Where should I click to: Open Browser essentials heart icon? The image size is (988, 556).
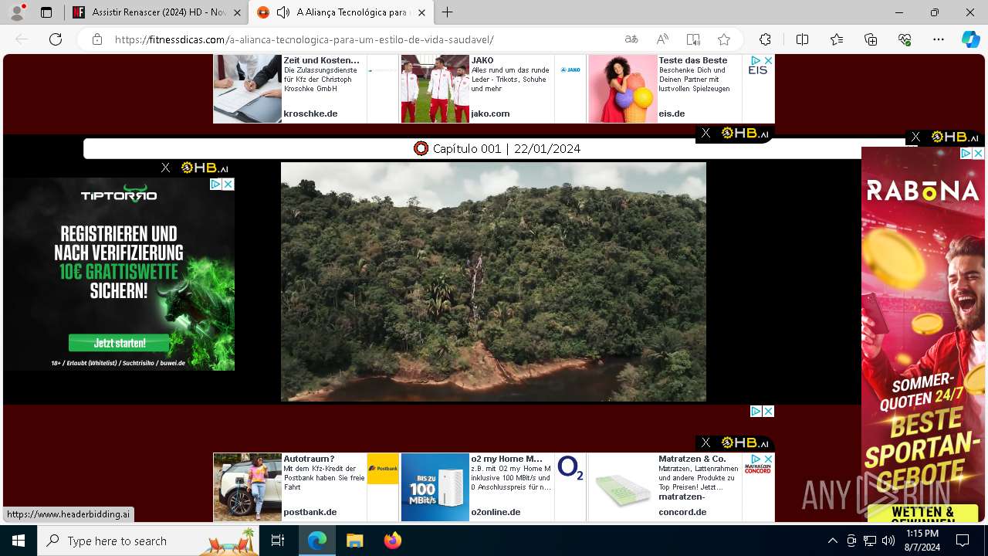point(905,39)
